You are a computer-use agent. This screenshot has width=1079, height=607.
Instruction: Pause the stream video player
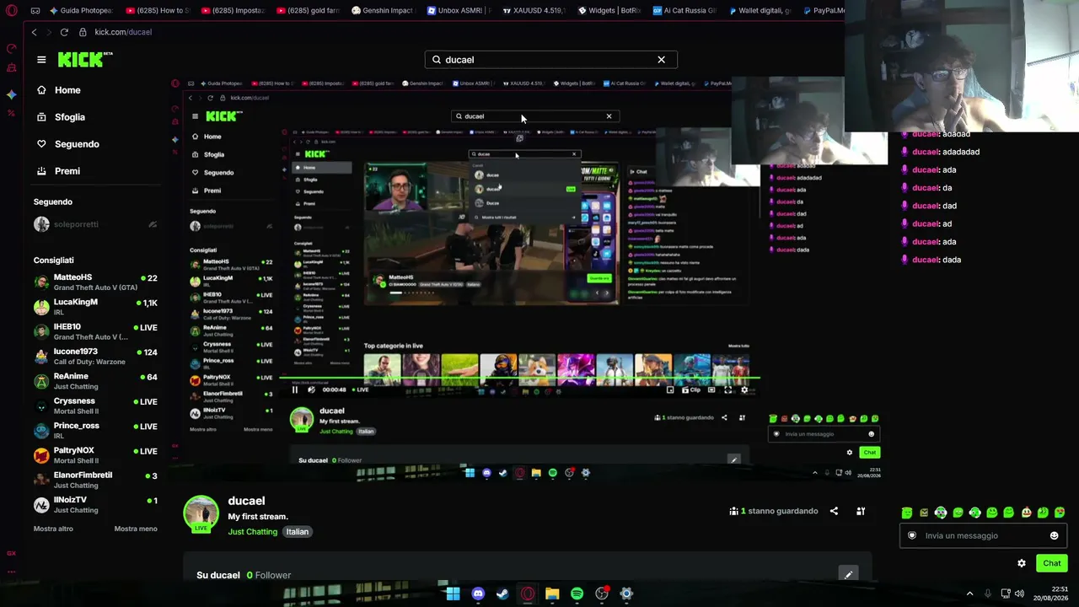pyautogui.click(x=295, y=389)
